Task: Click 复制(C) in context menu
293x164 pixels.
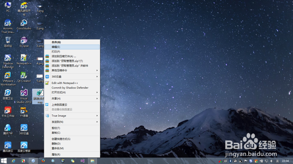Action: (72, 133)
